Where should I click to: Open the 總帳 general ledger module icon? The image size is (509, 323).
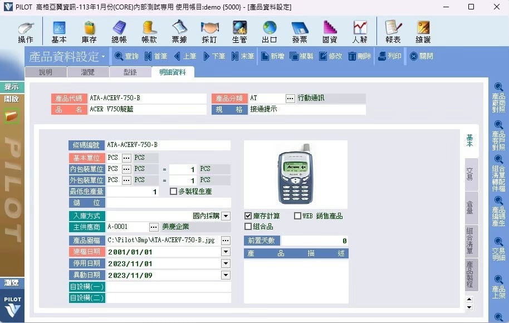pos(119,32)
